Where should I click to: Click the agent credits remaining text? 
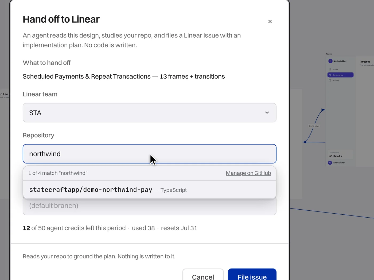point(110,228)
